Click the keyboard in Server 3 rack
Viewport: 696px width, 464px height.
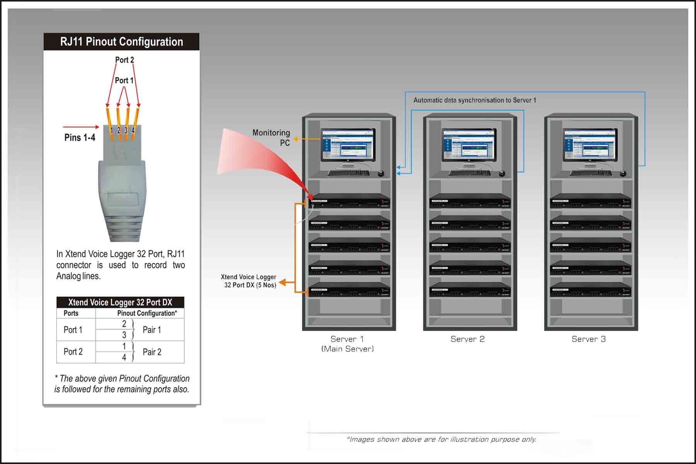click(x=590, y=173)
